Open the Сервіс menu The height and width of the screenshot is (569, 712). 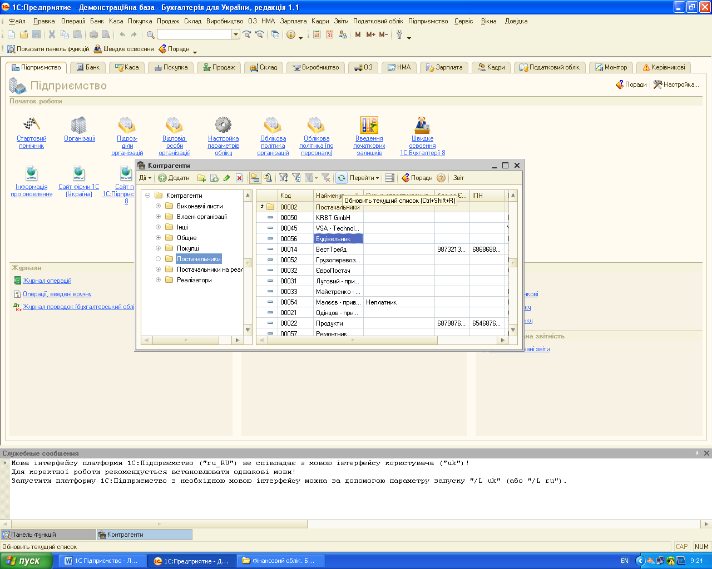coord(463,21)
